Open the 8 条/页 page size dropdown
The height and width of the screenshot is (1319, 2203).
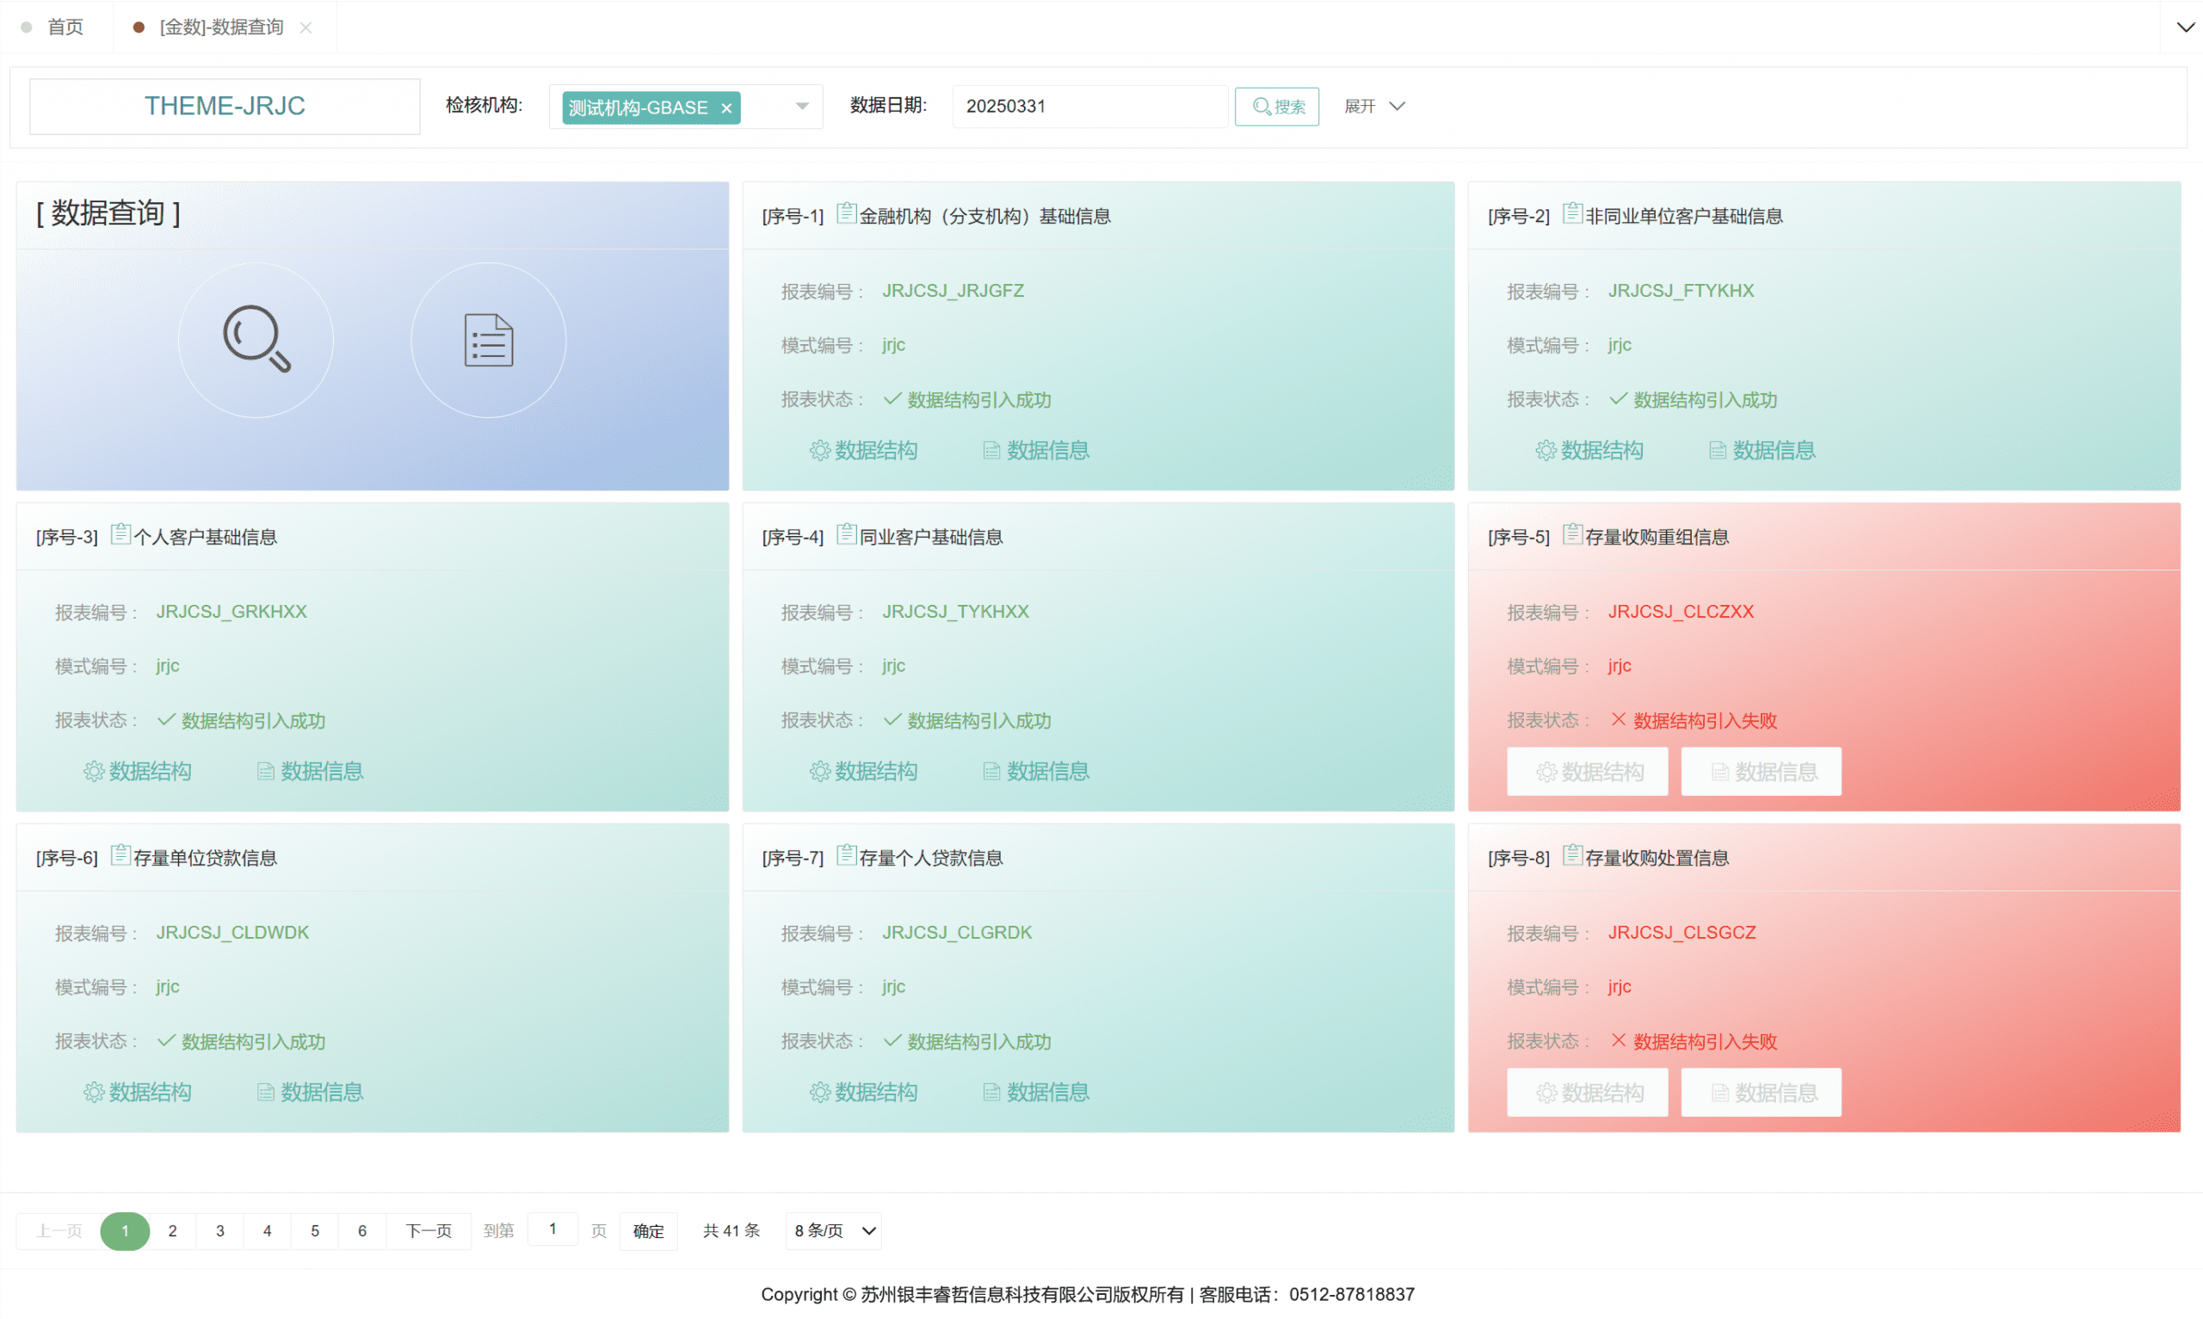tap(834, 1231)
